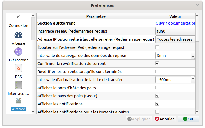Screen dimensions: 205x128
Task: Click the Avancé tools icon
Action: 18,101
